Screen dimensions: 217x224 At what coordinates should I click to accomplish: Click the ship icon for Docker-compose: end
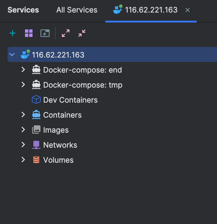coord(36,70)
